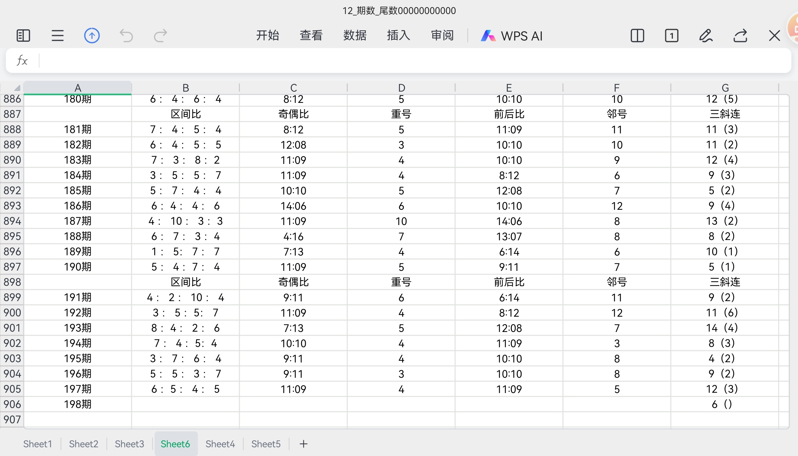The width and height of the screenshot is (798, 456).
Task: Open the 数据 menu tab
Action: pyautogui.click(x=354, y=36)
